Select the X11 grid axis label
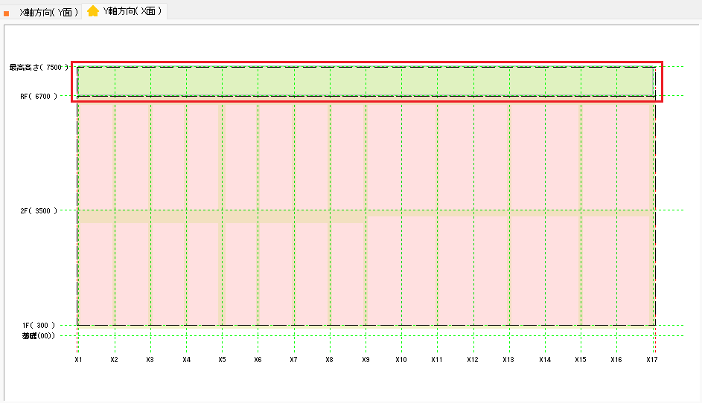 click(x=437, y=360)
